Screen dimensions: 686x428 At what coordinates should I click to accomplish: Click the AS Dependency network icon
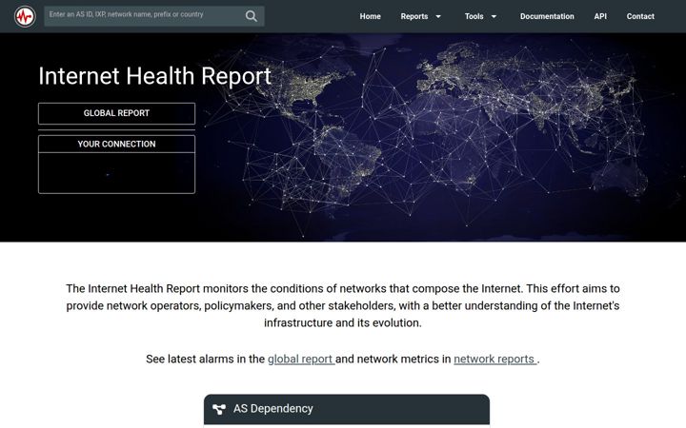point(219,409)
